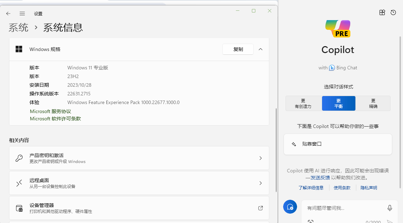Click the sparkle icon beside 贴靠窗口
403x223 pixels.
[294, 144]
